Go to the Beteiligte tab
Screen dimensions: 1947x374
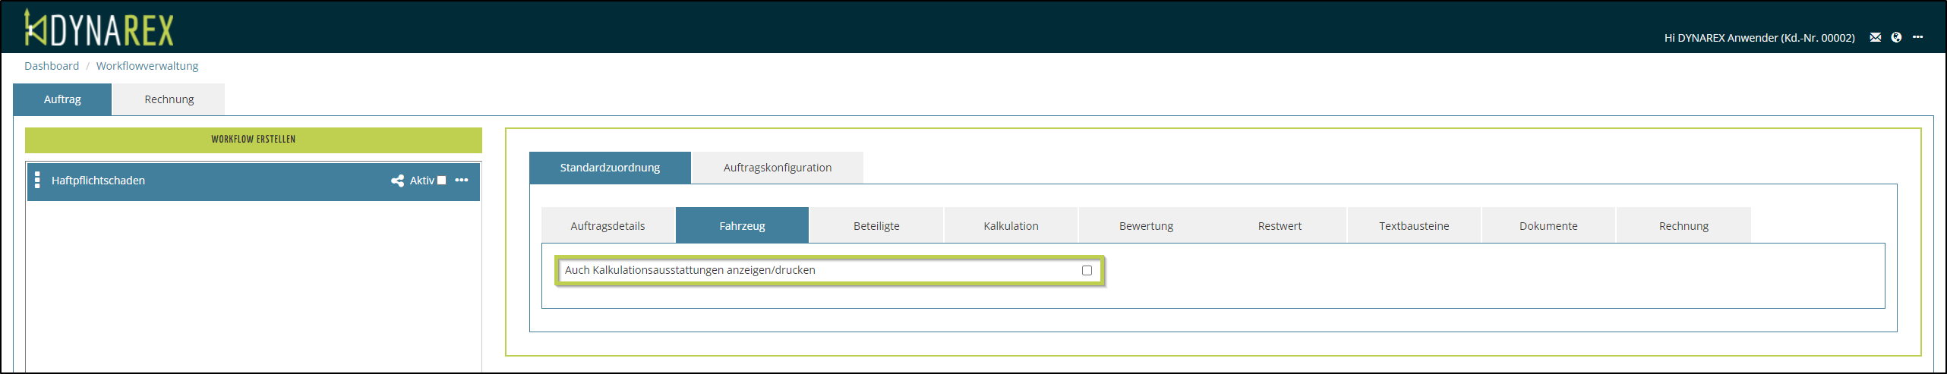876,226
